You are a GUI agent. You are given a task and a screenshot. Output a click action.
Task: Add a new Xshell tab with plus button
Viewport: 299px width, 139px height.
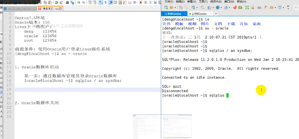pos(216,14)
